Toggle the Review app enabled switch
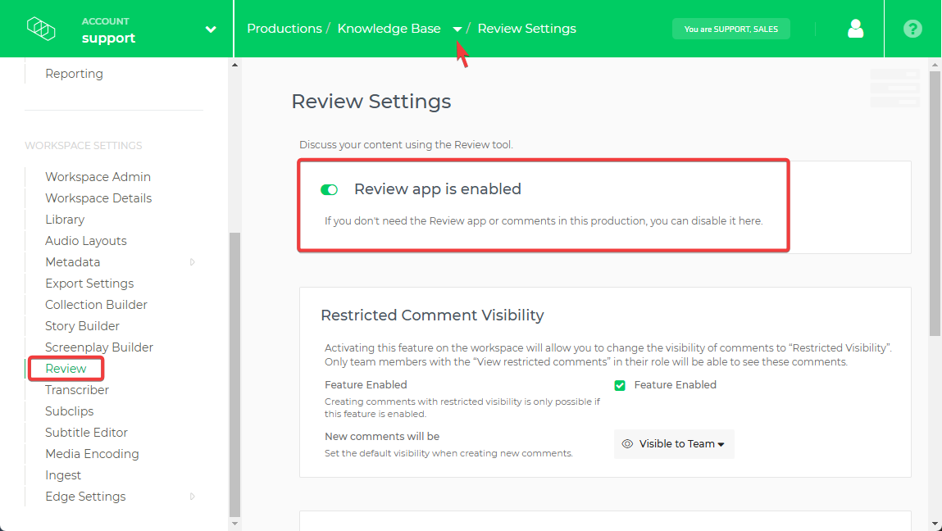The image size is (942, 531). 330,190
